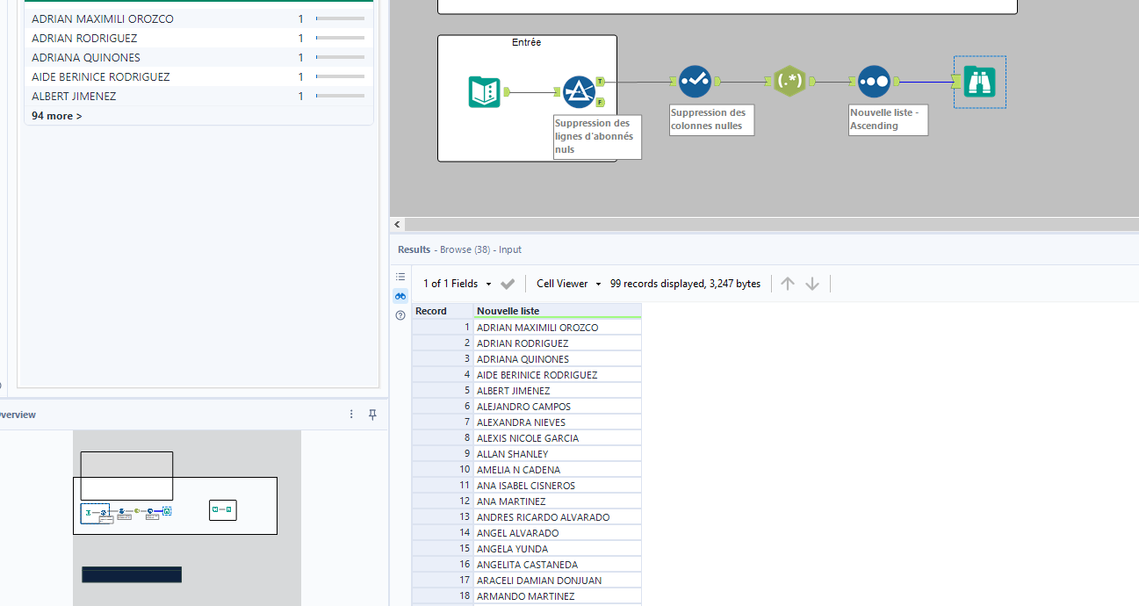The image size is (1139, 606).
Task: Select the Suppression des colonnes nulles tool
Action: coord(695,81)
